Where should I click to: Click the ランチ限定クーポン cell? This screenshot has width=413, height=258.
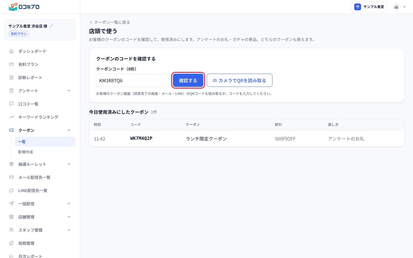coord(206,139)
